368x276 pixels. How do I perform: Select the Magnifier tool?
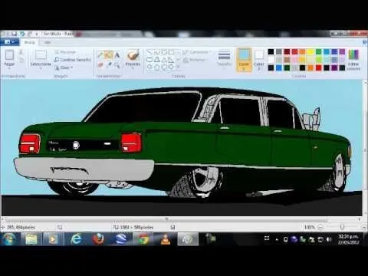coord(117,65)
